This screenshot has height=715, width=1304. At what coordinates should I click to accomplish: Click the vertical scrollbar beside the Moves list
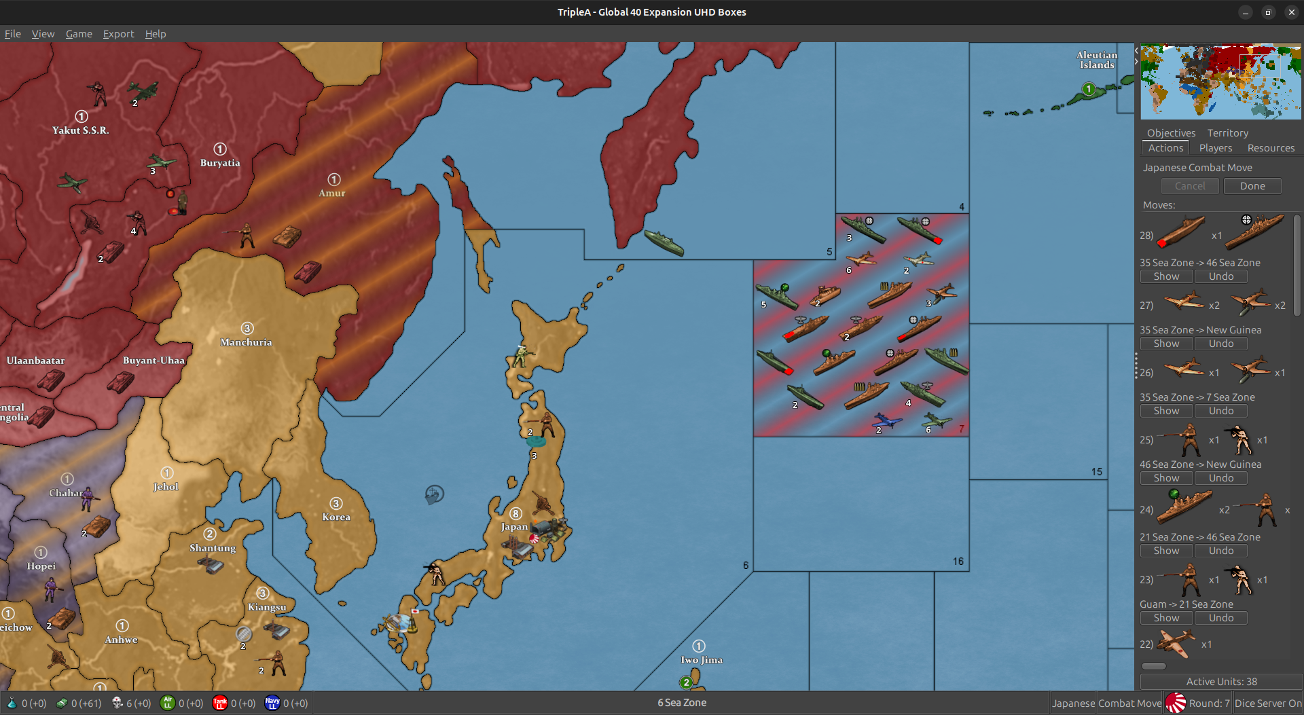[x=1298, y=265]
